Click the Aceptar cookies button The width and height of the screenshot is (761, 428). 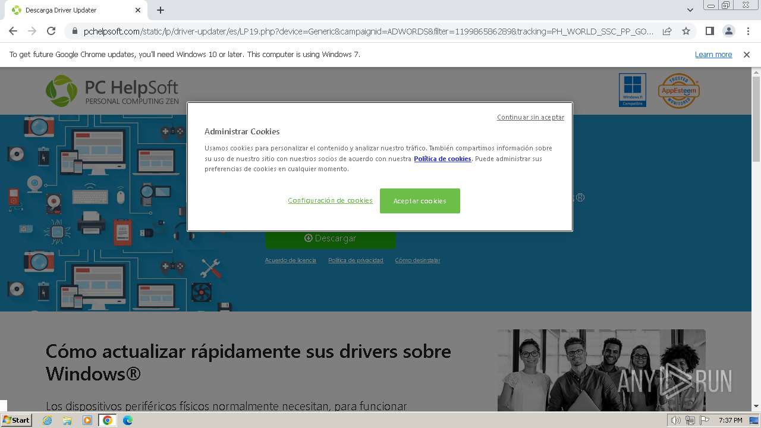(420, 201)
